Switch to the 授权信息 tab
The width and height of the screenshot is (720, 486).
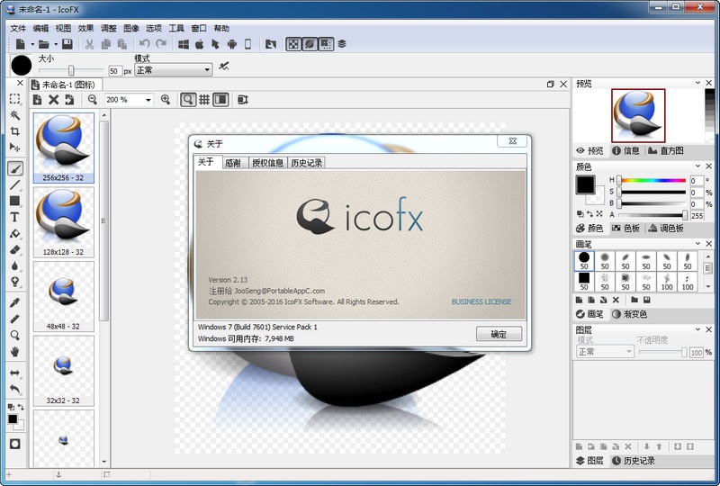pyautogui.click(x=267, y=163)
